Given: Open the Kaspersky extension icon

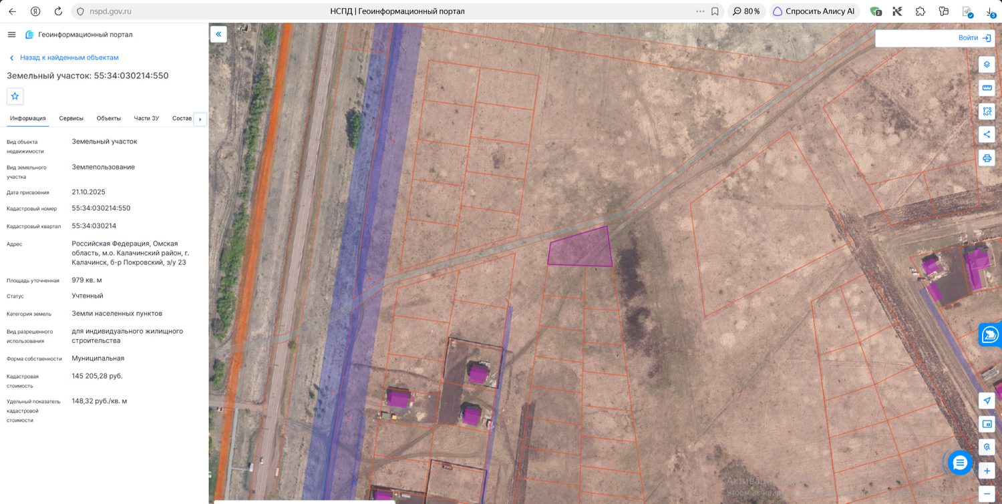Looking at the screenshot, I should (898, 11).
